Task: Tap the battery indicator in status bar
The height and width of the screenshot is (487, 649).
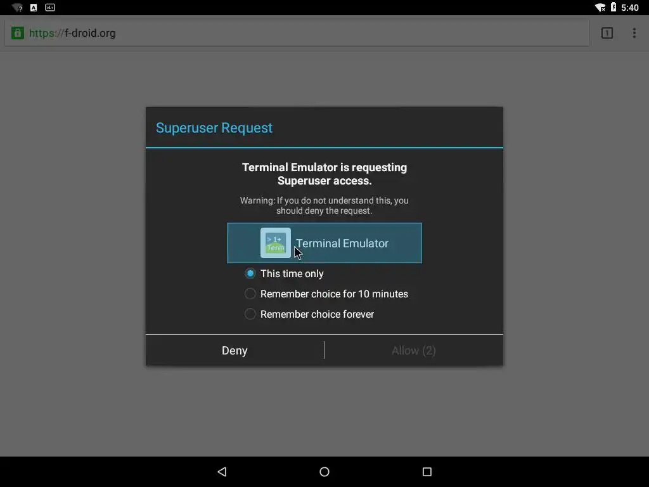Action: (614, 7)
